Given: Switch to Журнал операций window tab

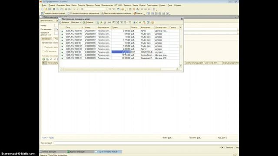Looking at the screenshot, I should pyautogui.click(x=80, y=152).
